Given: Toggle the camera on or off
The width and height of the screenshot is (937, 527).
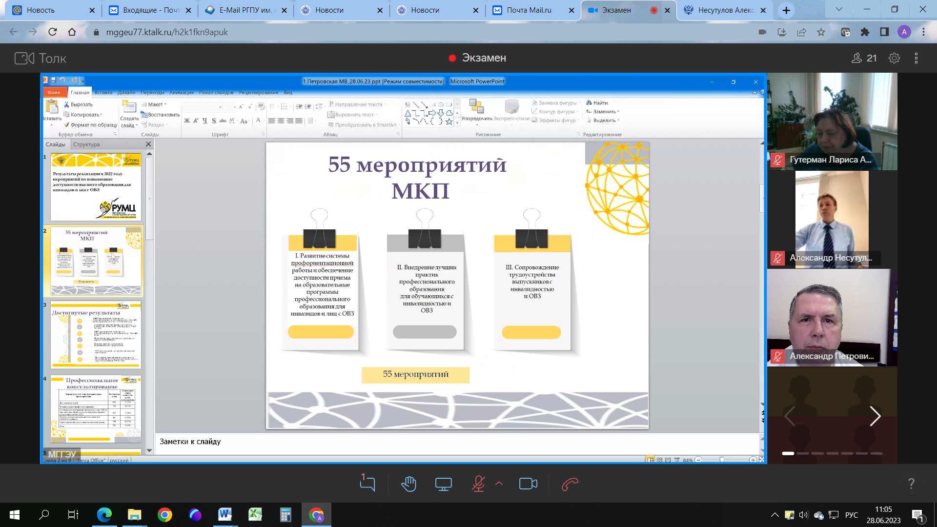Looking at the screenshot, I should pyautogui.click(x=528, y=484).
